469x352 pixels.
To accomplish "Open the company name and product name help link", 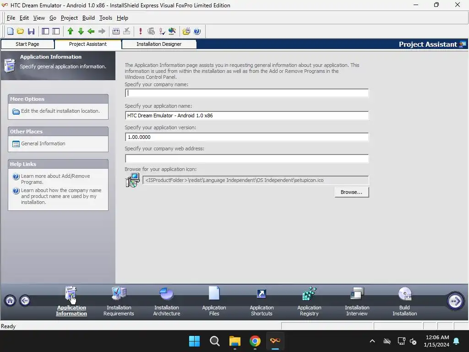I will pyautogui.click(x=61, y=196).
